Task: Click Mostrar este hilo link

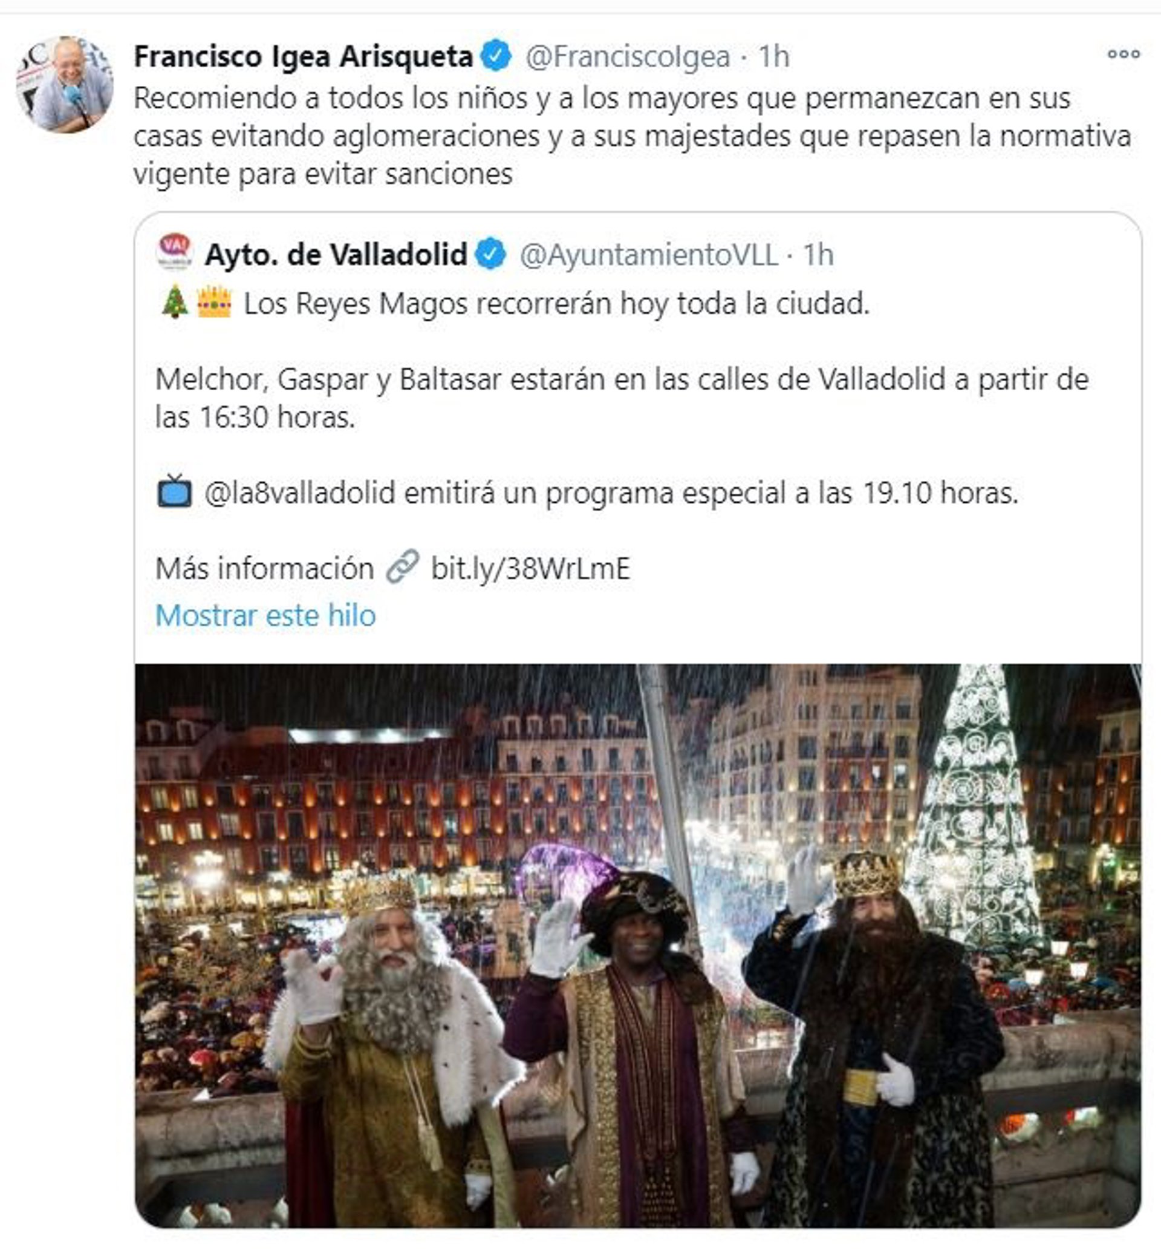Action: (x=265, y=615)
